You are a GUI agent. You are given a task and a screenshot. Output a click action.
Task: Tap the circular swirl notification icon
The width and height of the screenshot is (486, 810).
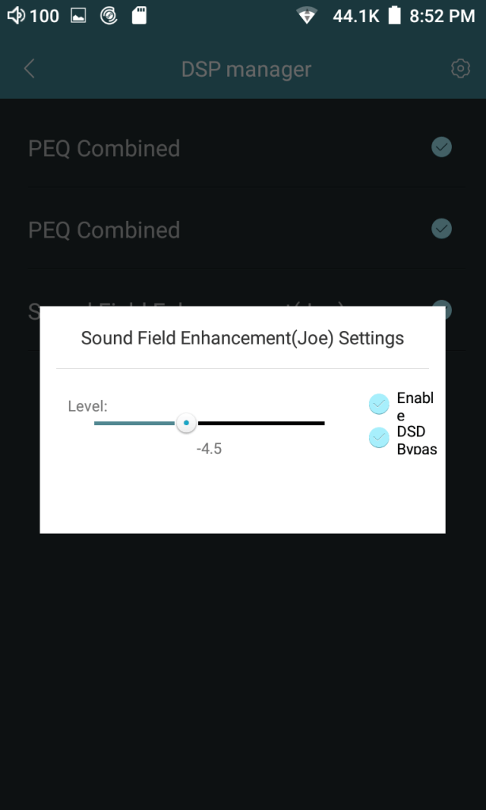(109, 15)
